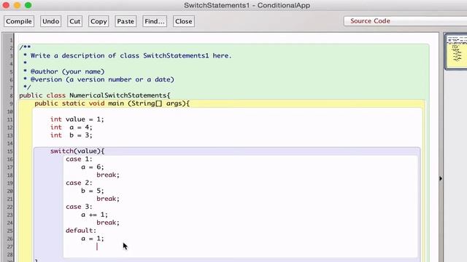Click the '@author (your name)' comment
This screenshot has width=467, height=262.
68,71
